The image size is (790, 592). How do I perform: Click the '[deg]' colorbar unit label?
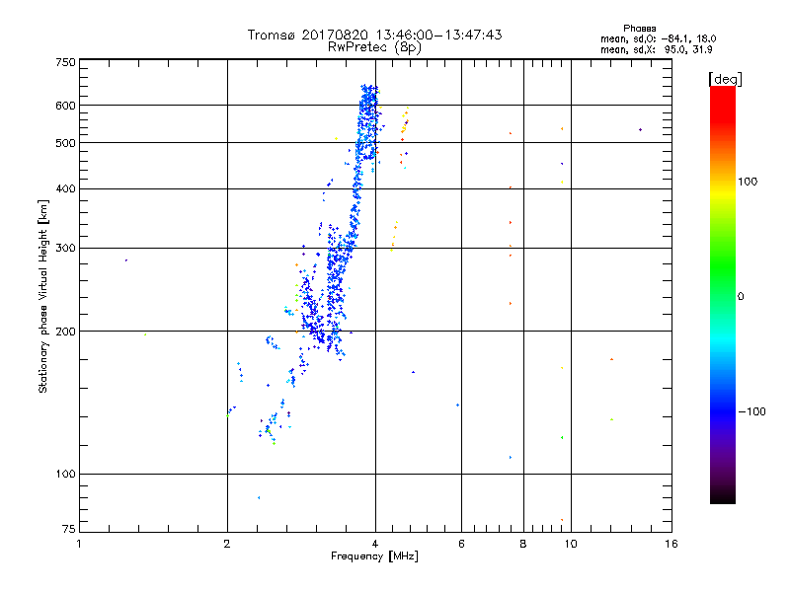coord(725,79)
